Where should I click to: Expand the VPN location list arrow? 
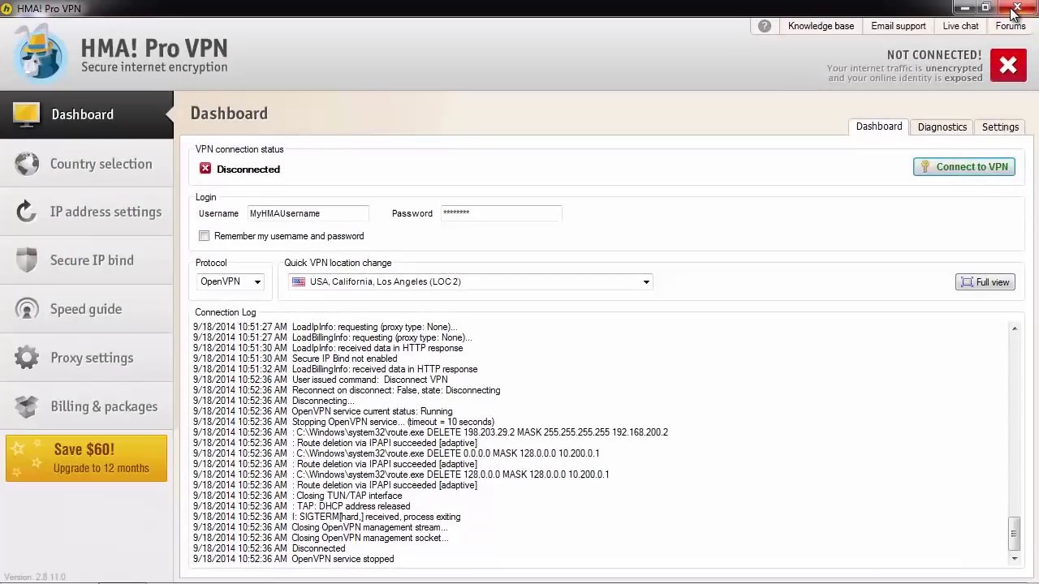click(x=645, y=281)
